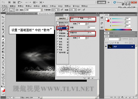This screenshot has width=138, height=99.
Task: Adjust the 数量抖动 count jitter slider
Action: [83, 35]
